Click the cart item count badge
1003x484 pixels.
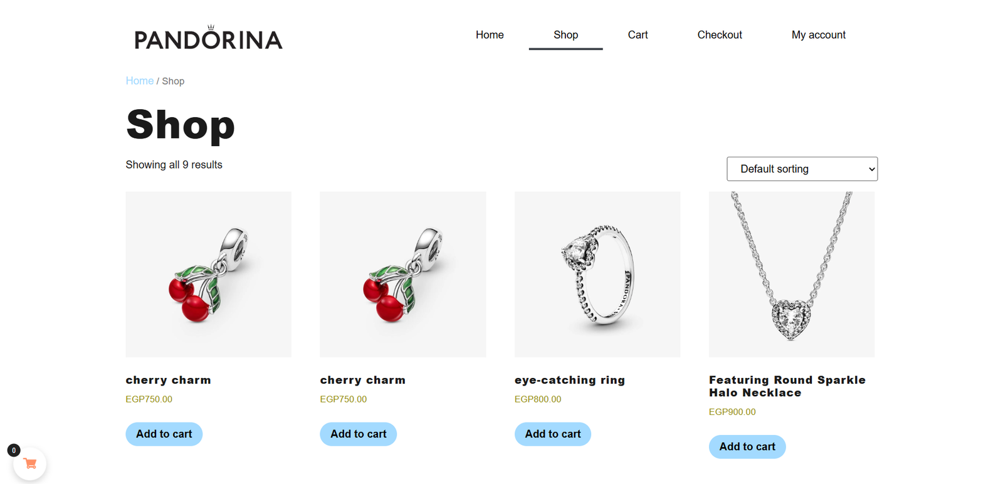click(x=14, y=450)
